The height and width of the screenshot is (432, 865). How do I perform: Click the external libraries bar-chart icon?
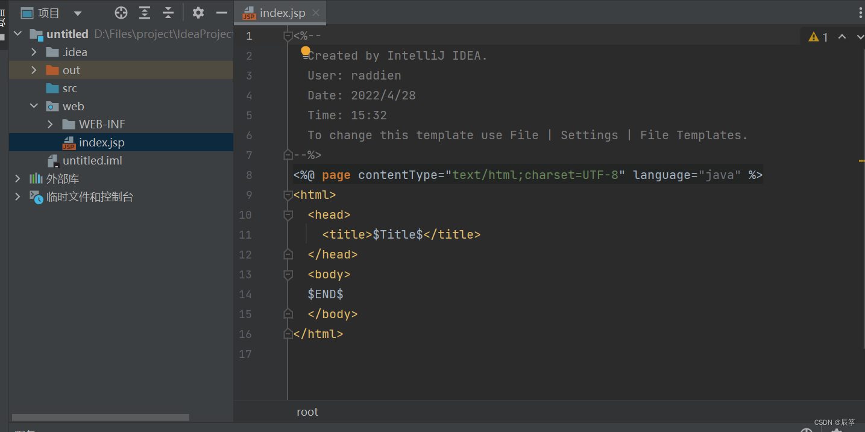point(36,178)
